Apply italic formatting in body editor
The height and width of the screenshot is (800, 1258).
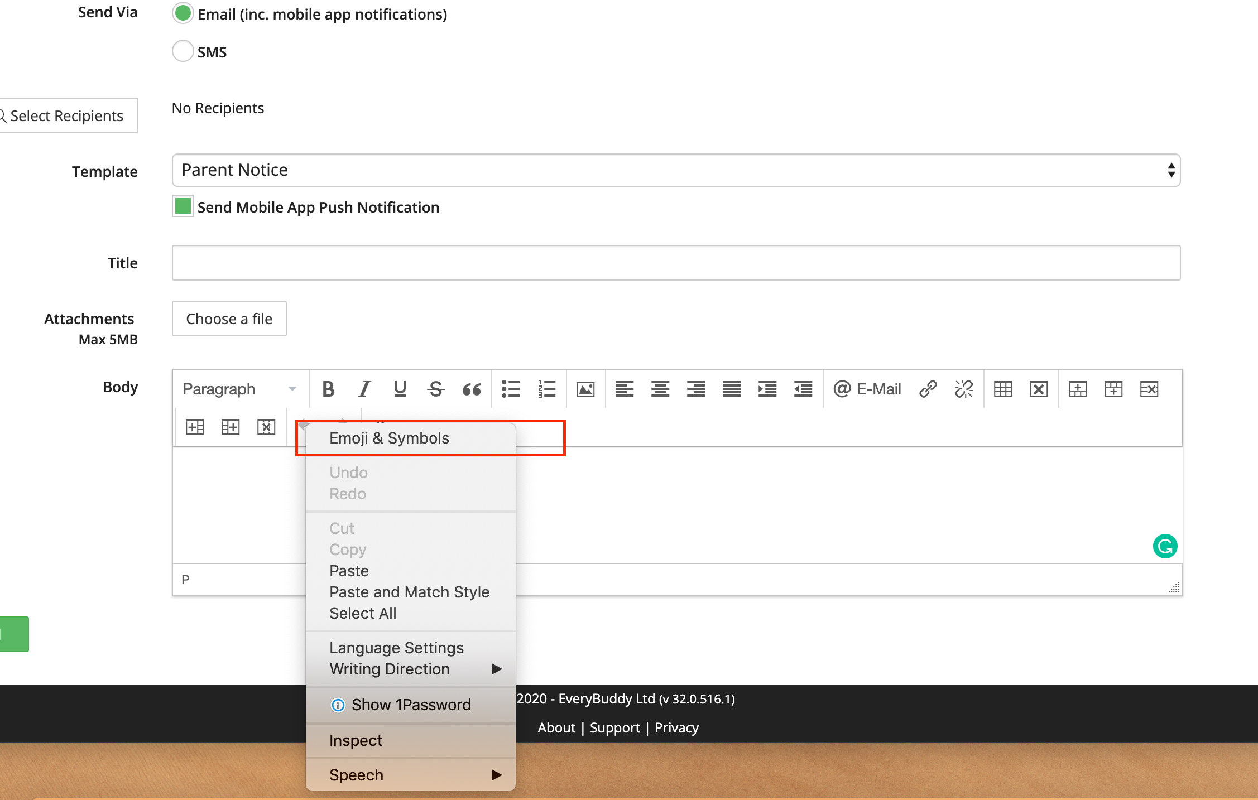(364, 389)
